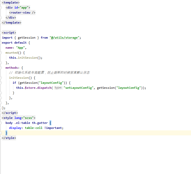Collapse the <template> block fold marker
This screenshot has width=191, height=174.
coord(1,3)
